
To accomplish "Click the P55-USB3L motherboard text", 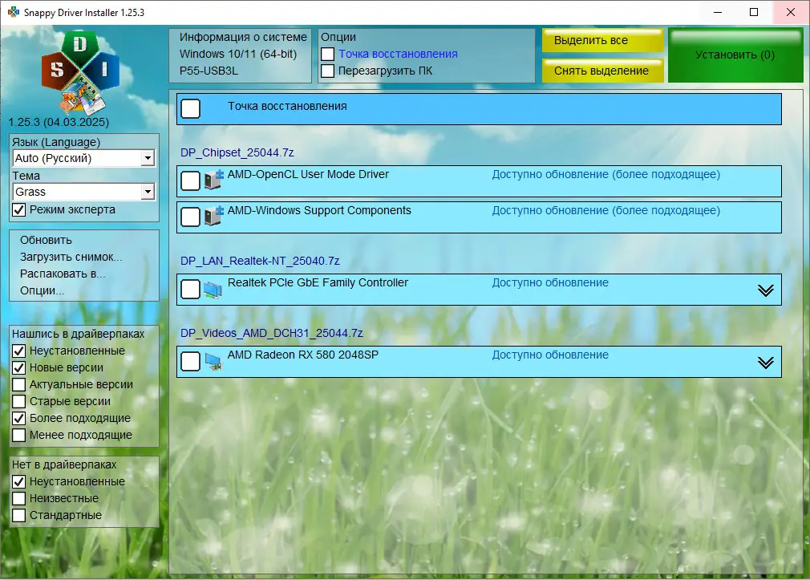I will [209, 71].
